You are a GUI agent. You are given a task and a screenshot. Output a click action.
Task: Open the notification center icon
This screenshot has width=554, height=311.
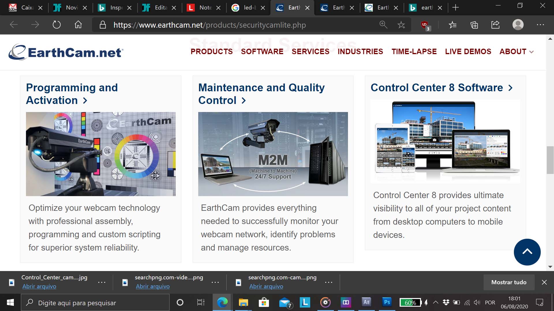(539, 303)
